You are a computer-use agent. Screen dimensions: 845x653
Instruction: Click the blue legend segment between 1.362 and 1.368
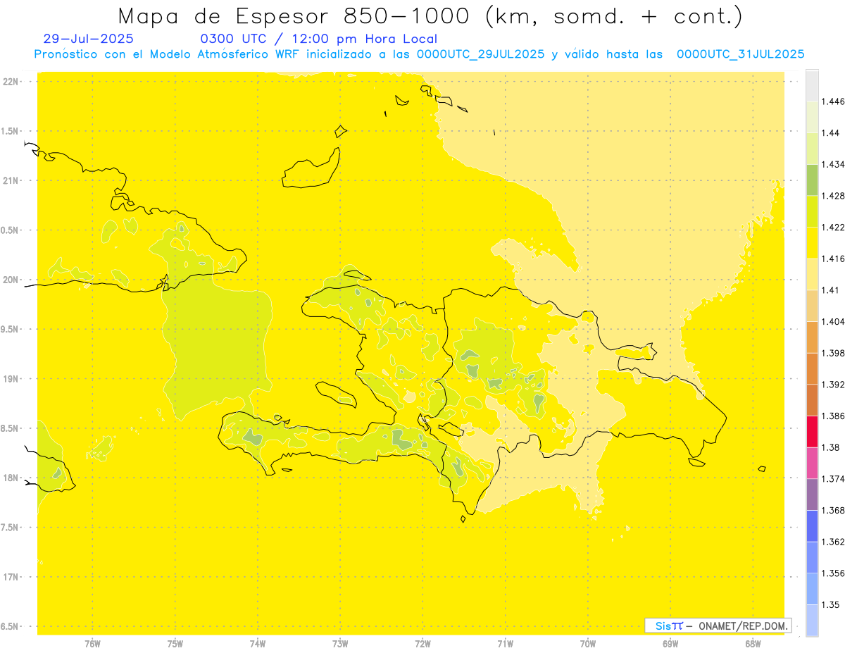pyautogui.click(x=812, y=525)
